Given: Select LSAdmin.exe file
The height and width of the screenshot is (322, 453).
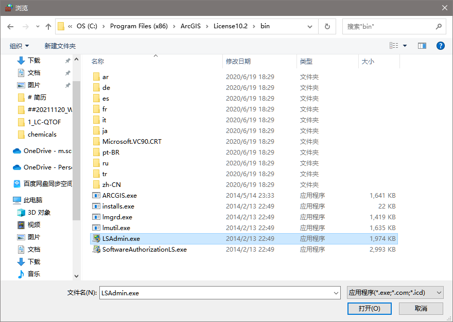Looking at the screenshot, I should [244, 239].
